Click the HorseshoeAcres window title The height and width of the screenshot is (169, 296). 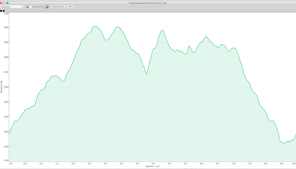pos(148,3)
